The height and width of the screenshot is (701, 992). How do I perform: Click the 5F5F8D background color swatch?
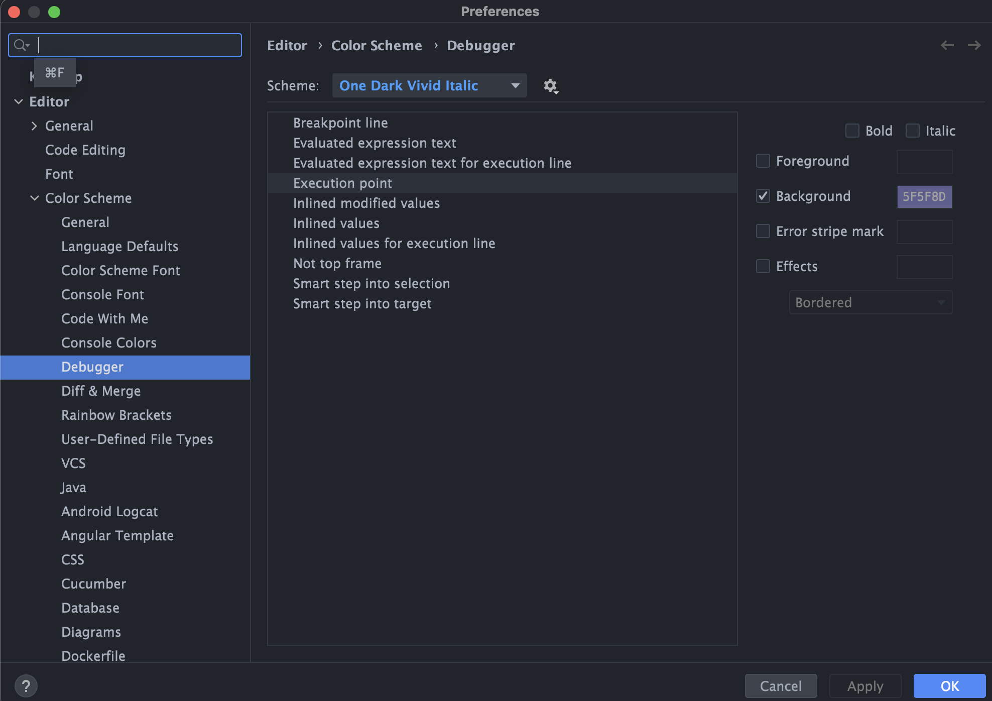924,197
